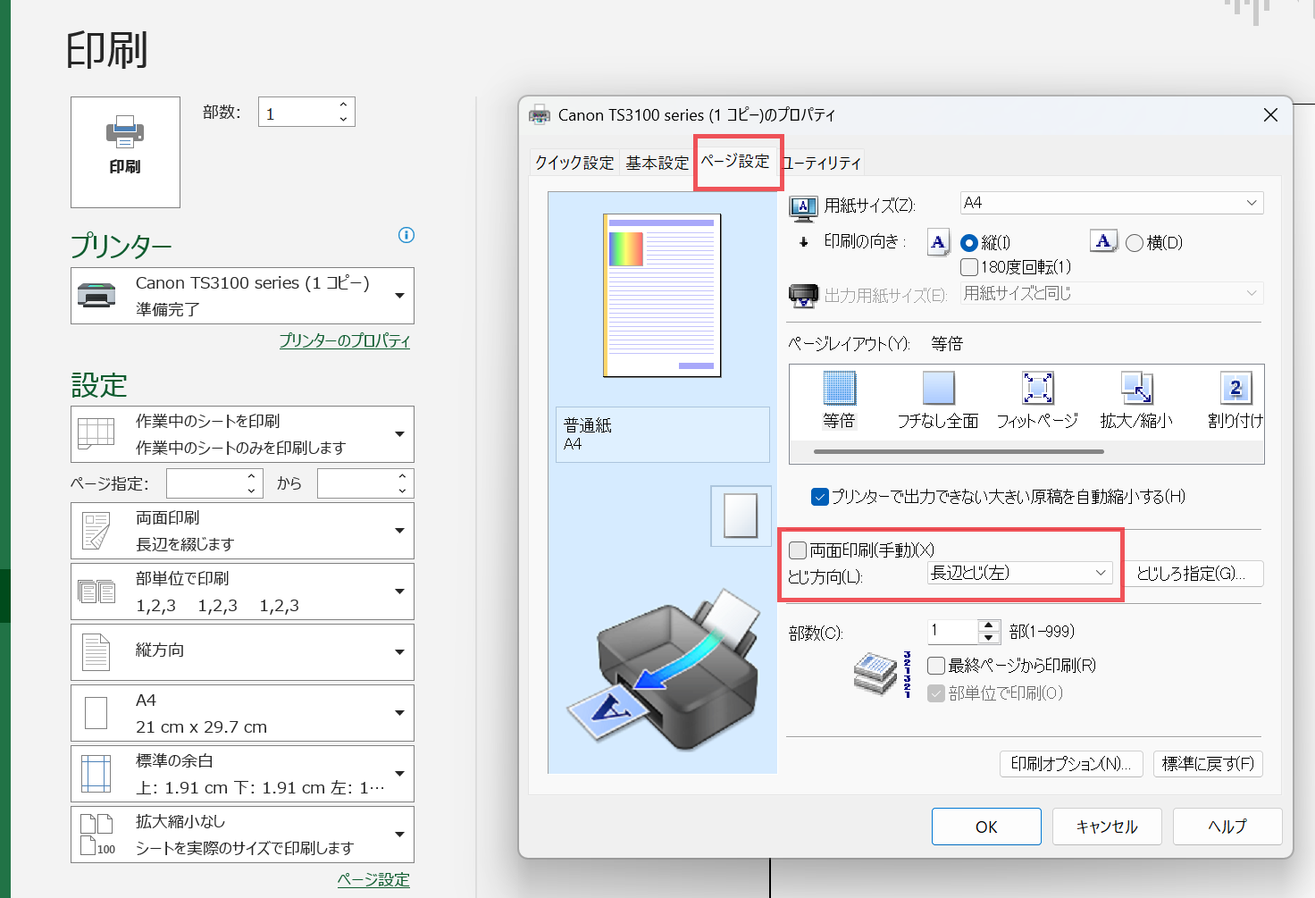
Task: Enable 両面印刷(手動) checkbox
Action: pyautogui.click(x=798, y=550)
